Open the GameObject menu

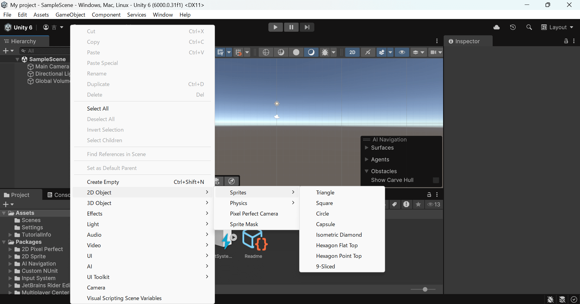point(70,14)
